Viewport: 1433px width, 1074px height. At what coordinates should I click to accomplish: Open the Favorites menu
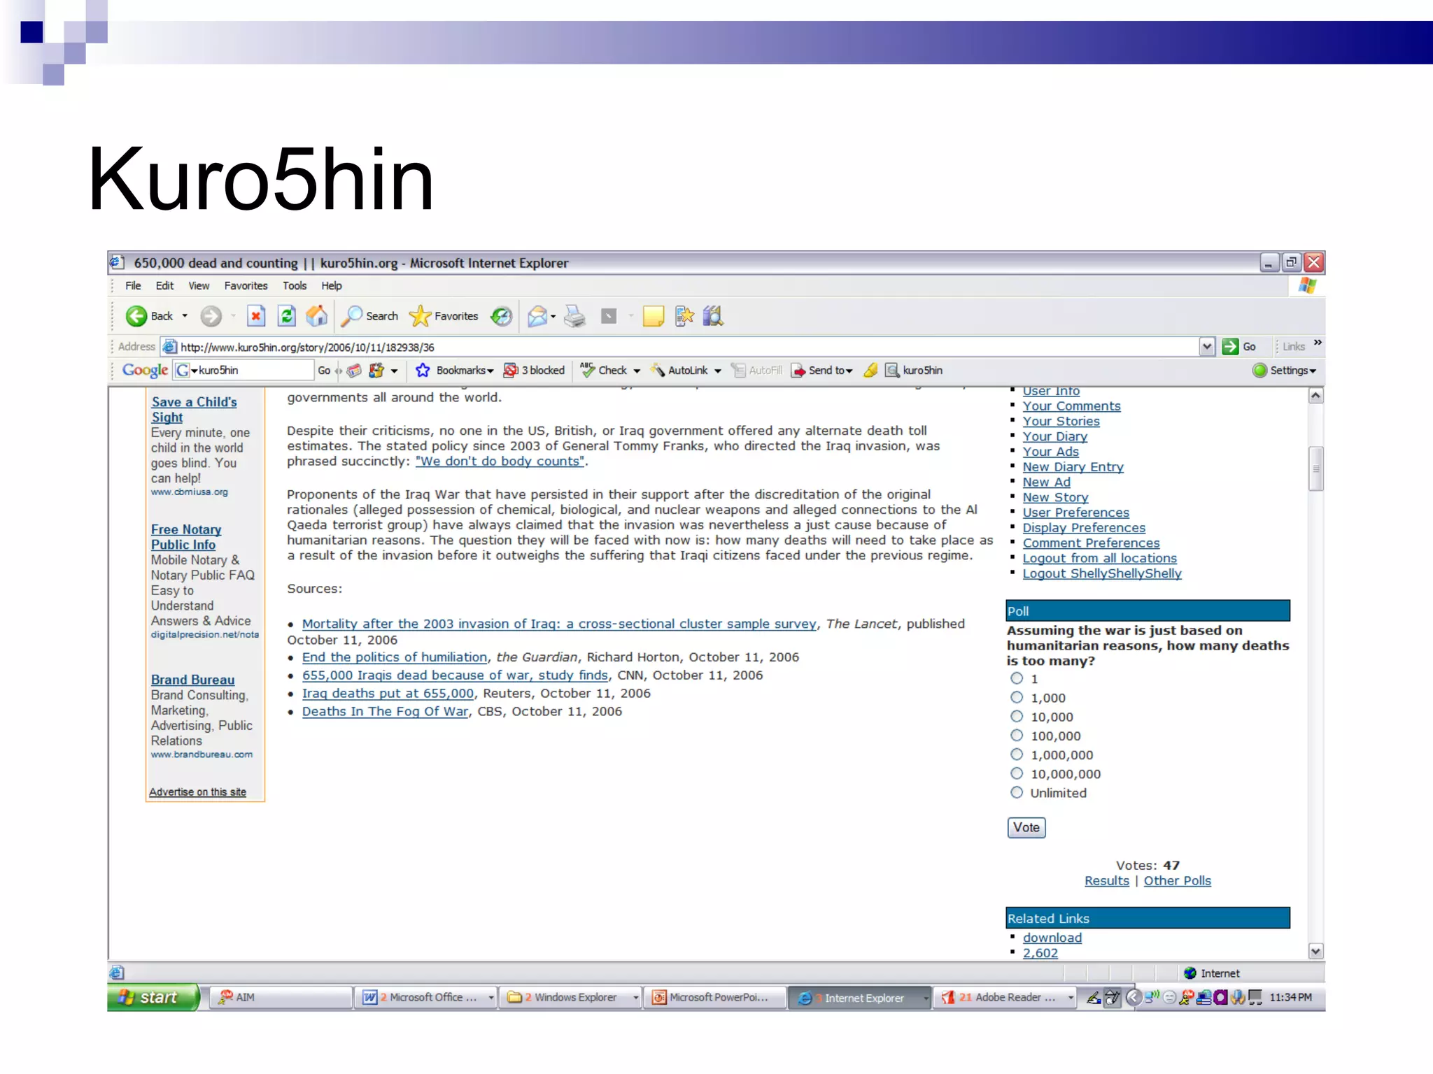coord(246,286)
